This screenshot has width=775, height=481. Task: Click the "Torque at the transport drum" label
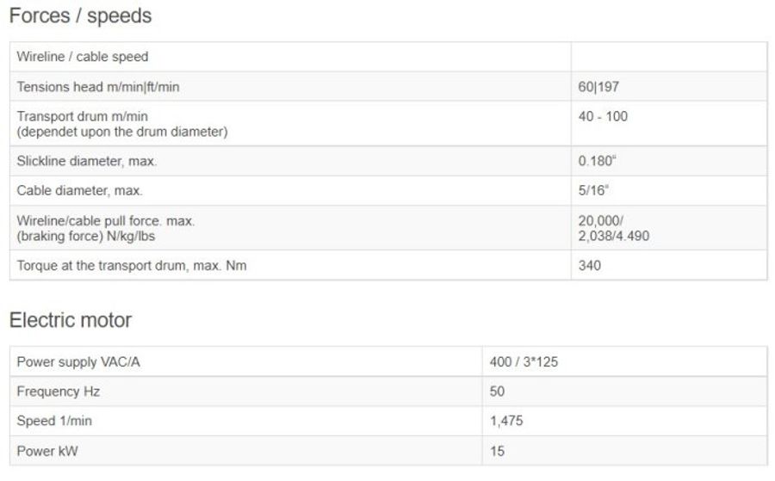132,266
